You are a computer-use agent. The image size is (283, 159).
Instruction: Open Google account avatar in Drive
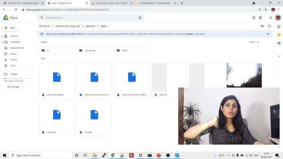pos(278,18)
